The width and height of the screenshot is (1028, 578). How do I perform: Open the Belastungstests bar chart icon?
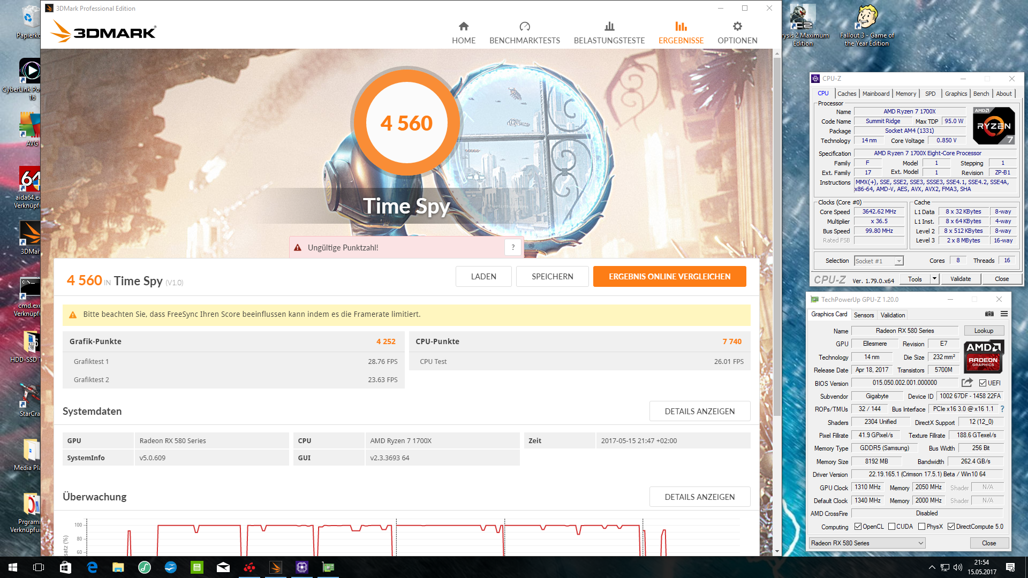609,26
